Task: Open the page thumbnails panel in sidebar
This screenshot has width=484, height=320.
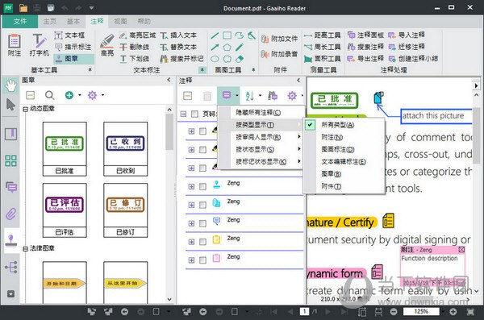Action: click(10, 160)
